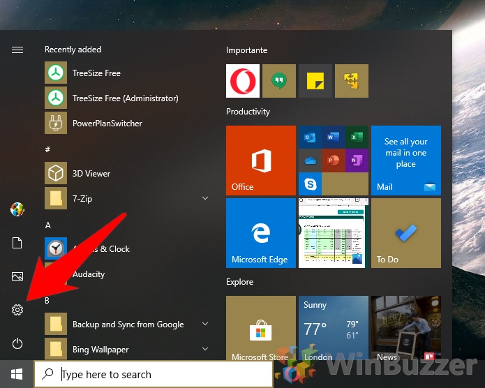Click the Explore group title
The image size is (485, 388).
tap(240, 282)
